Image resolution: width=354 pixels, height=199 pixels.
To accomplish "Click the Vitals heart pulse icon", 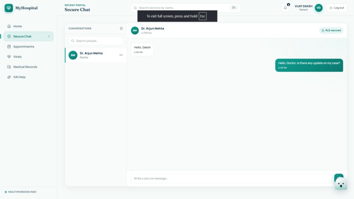I will (x=9, y=57).
